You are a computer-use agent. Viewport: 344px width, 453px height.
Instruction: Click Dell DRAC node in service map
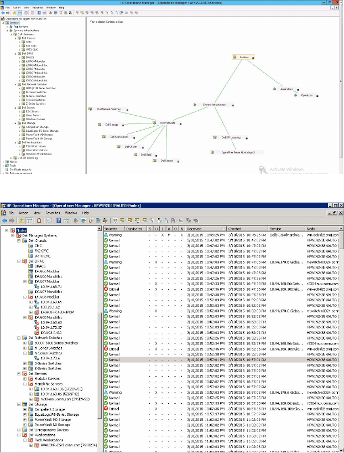click(x=146, y=155)
